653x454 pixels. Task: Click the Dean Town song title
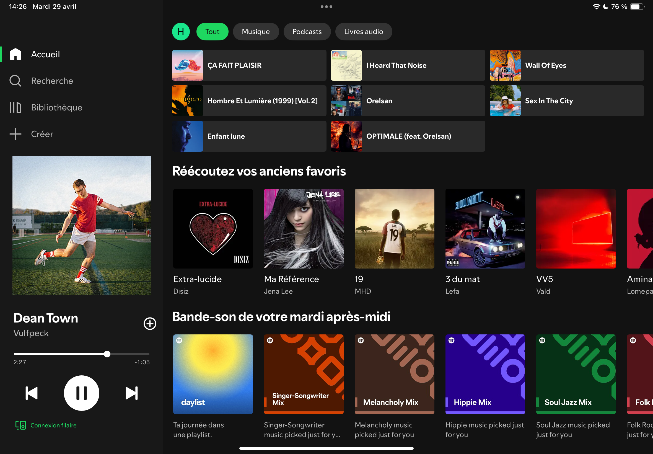pyautogui.click(x=46, y=318)
